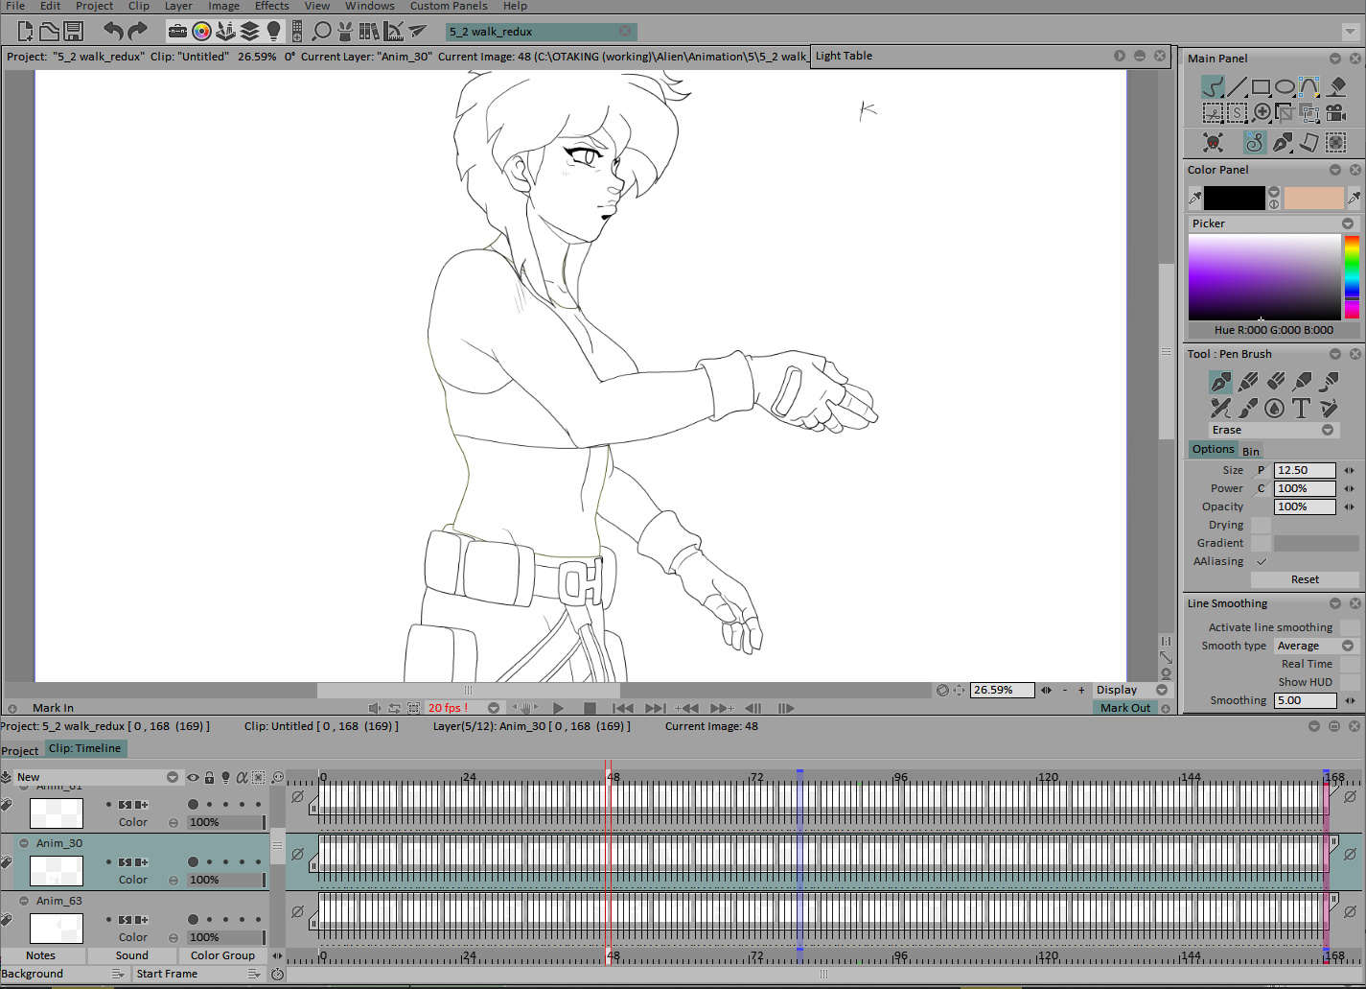
Task: Open the Picker mode dropdown
Action: click(1273, 224)
